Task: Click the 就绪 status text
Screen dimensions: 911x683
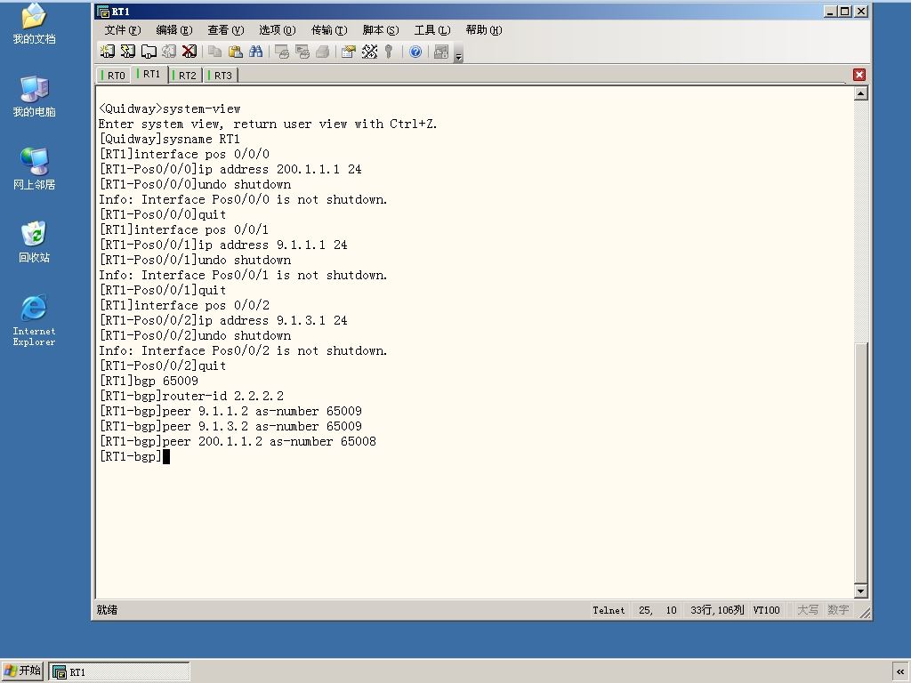Action: [107, 610]
